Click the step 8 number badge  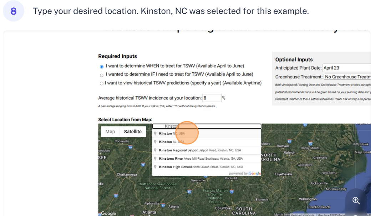(13, 11)
